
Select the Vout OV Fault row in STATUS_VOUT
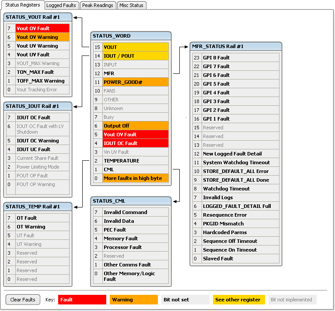point(42,28)
